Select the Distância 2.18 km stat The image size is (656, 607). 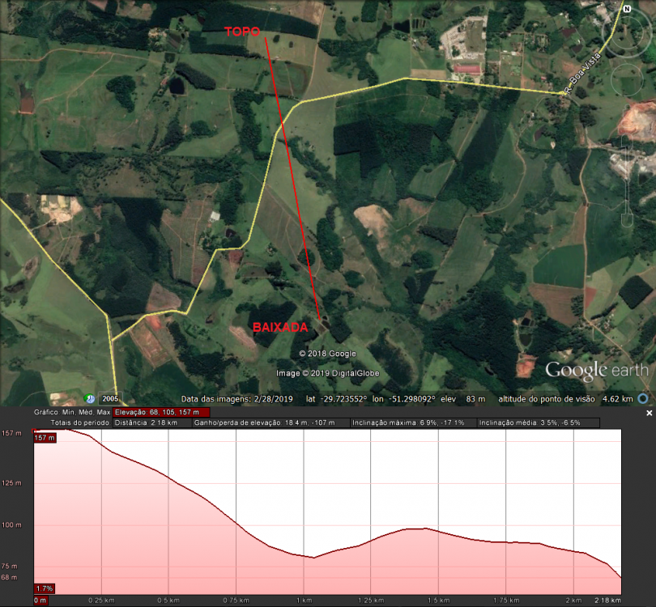[147, 421]
